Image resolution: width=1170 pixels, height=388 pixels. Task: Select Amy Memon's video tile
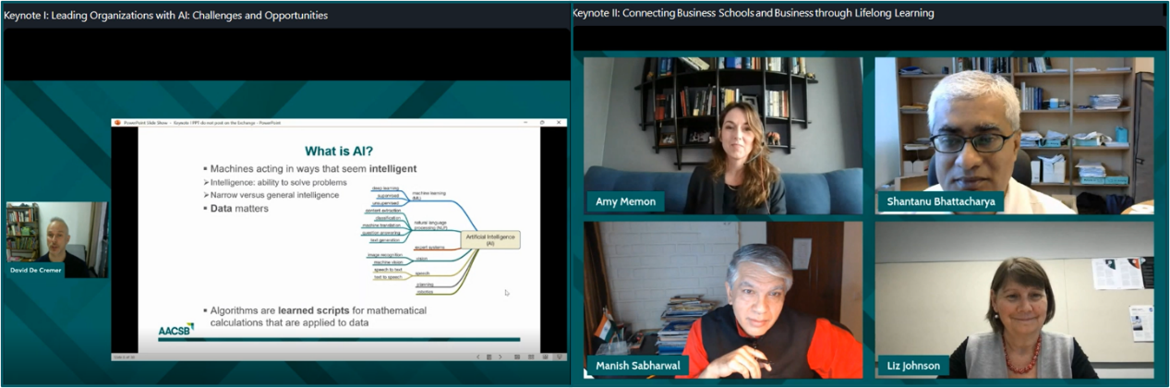(x=723, y=135)
